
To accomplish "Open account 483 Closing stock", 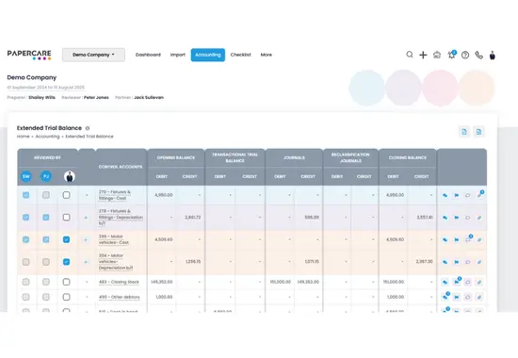I will 119,282.
